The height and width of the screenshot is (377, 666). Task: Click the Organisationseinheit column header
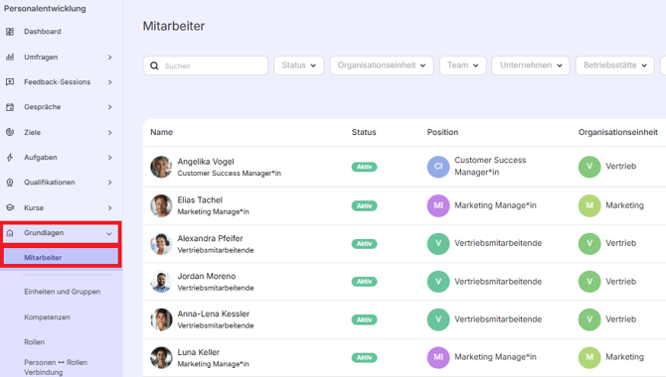coord(618,132)
